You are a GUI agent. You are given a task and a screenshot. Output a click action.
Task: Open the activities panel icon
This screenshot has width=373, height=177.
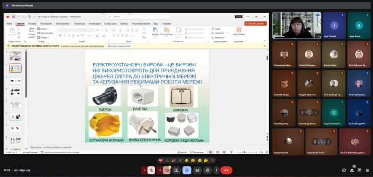(x=367, y=170)
